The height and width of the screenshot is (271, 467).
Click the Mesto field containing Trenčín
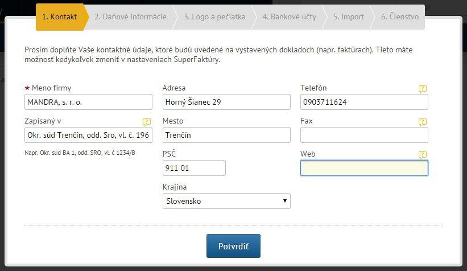[x=226, y=135]
